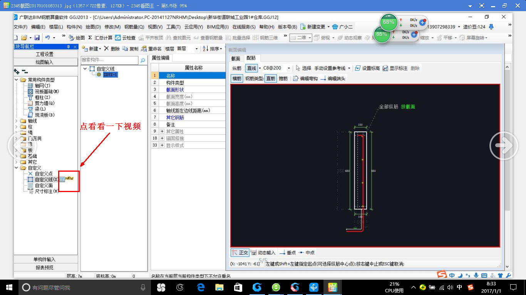The width and height of the screenshot is (526, 295).
Task: Click the magnifier search icon for components
Action: click(142, 60)
